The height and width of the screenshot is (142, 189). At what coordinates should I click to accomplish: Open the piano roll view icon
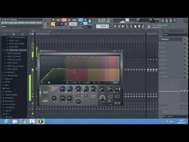(123, 26)
